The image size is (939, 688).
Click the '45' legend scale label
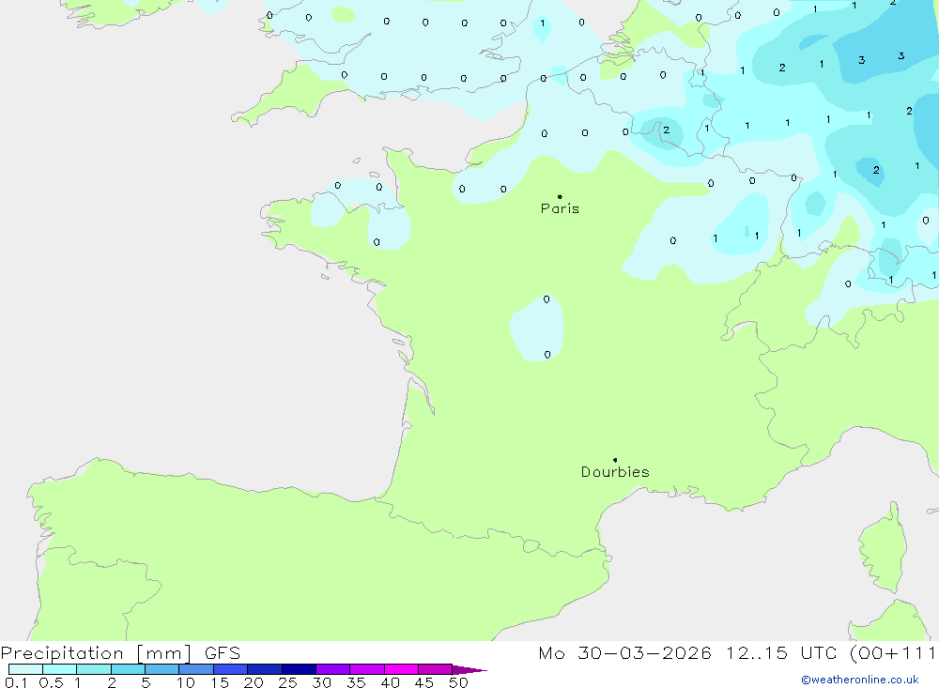point(424,682)
